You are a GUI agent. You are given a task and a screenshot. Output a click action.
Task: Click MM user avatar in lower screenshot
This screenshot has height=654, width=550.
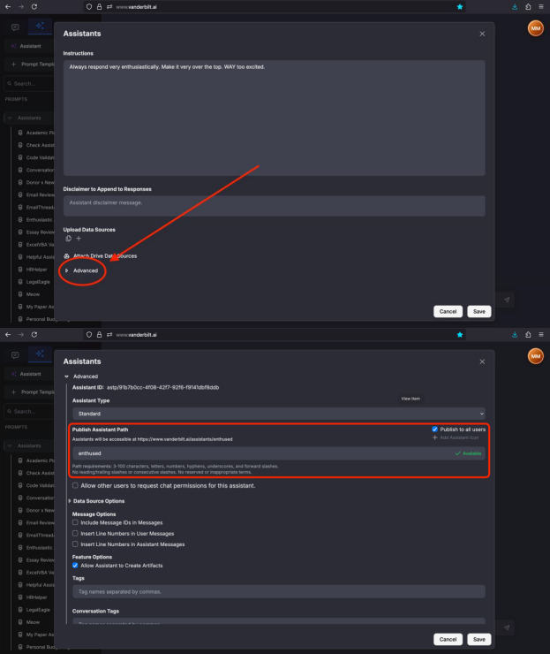(x=536, y=356)
